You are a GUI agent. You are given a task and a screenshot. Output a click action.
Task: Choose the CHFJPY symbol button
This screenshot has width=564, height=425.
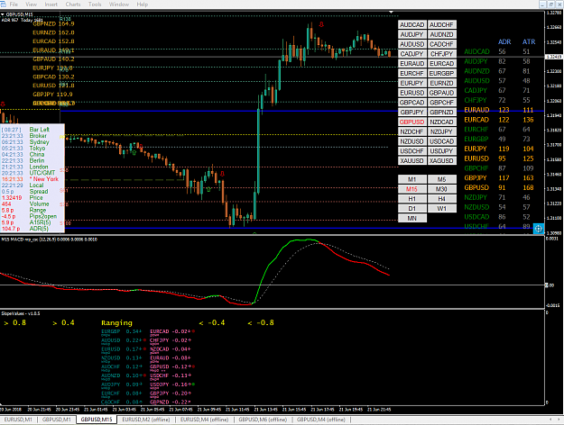pos(441,54)
